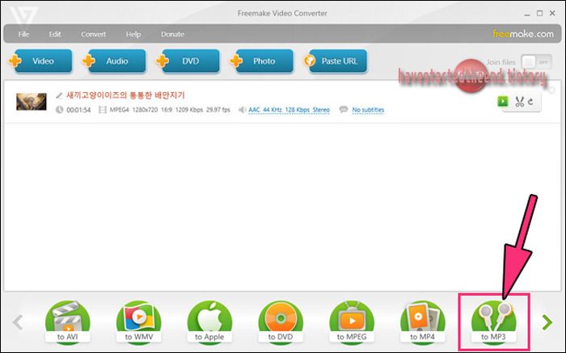Image resolution: width=566 pixels, height=353 pixels.
Task: Add audio with the Audio button
Action: click(x=114, y=61)
